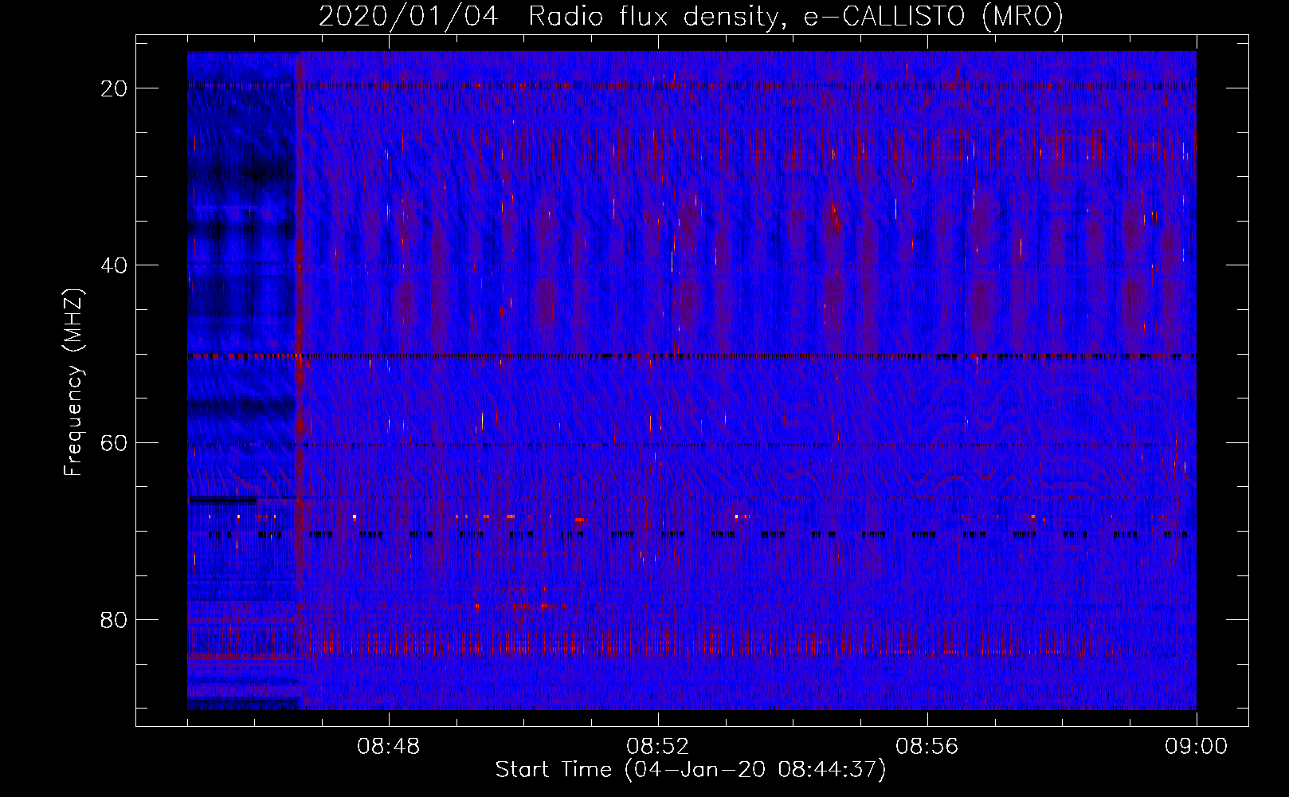Click the time tick label "08:52"

[658, 747]
